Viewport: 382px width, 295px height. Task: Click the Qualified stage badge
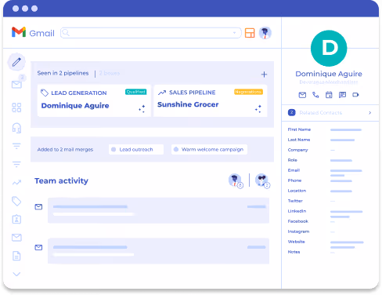(x=135, y=92)
